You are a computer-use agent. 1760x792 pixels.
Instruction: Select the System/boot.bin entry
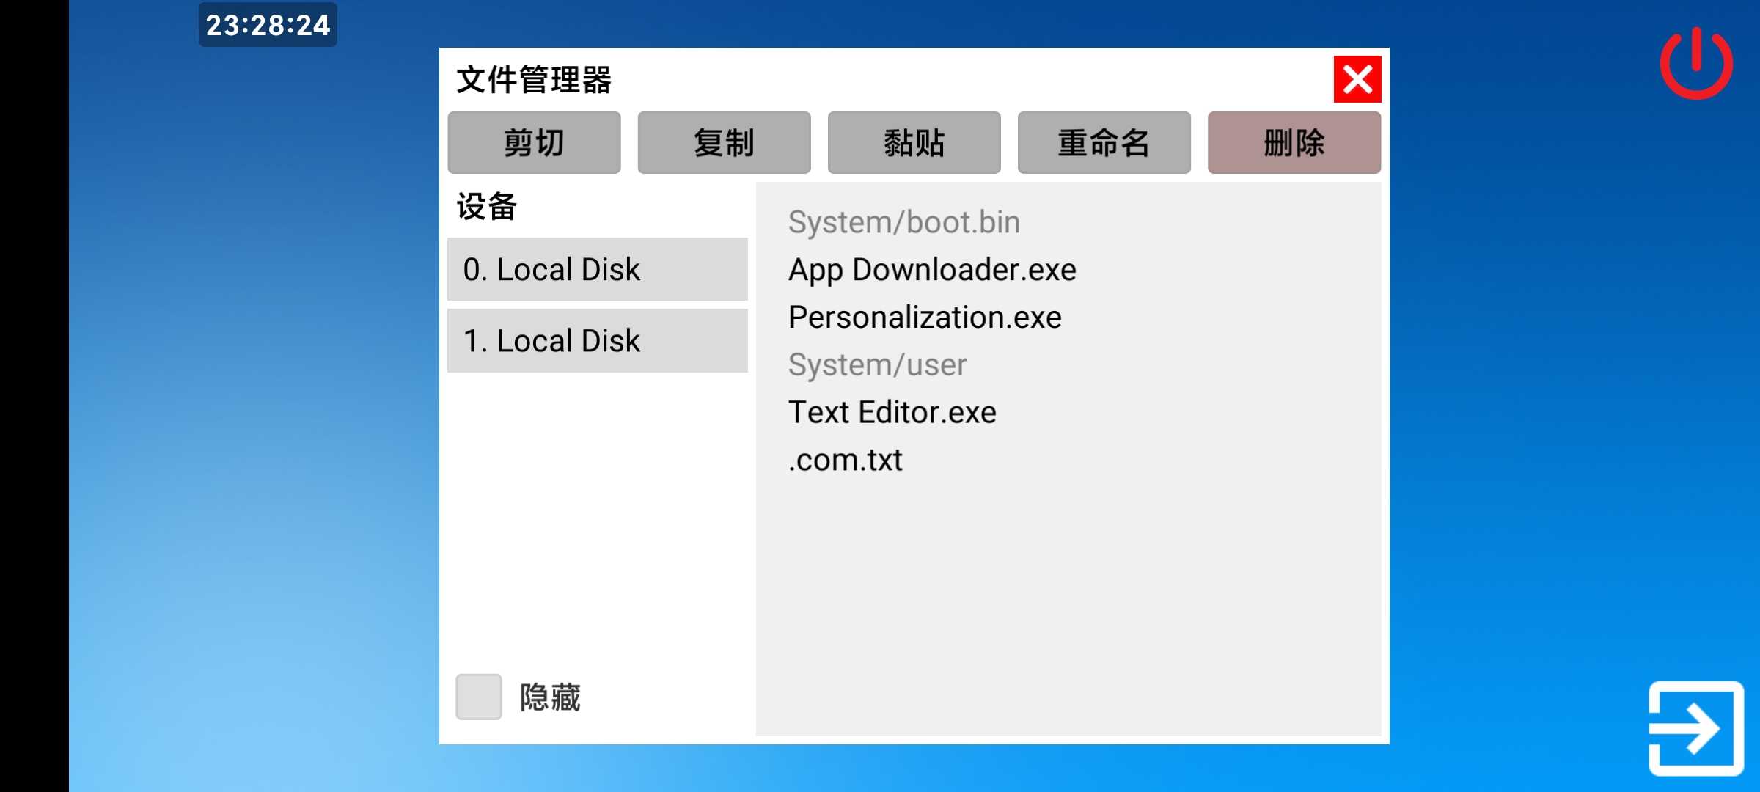click(903, 222)
